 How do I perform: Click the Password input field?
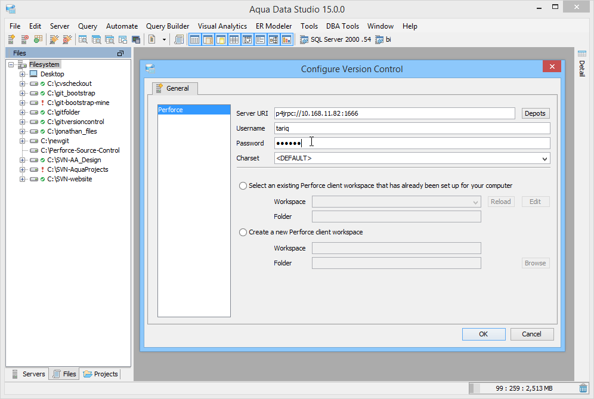(x=412, y=143)
